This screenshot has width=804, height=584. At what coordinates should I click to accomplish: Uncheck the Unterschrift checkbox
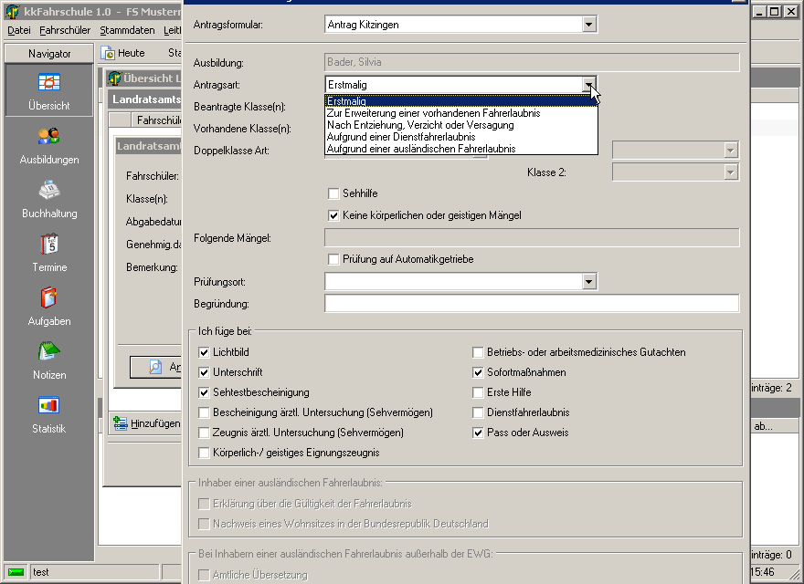tap(204, 372)
